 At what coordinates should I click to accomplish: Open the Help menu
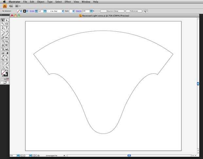tap(96, 2)
